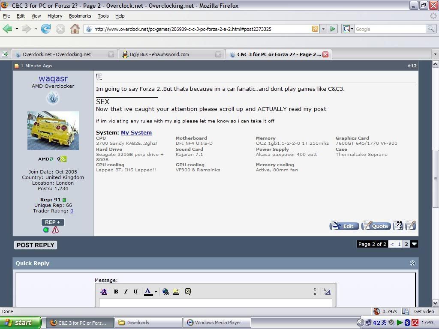Click the multi-quote icon on post #12
439x329 pixels.
[x=398, y=225]
